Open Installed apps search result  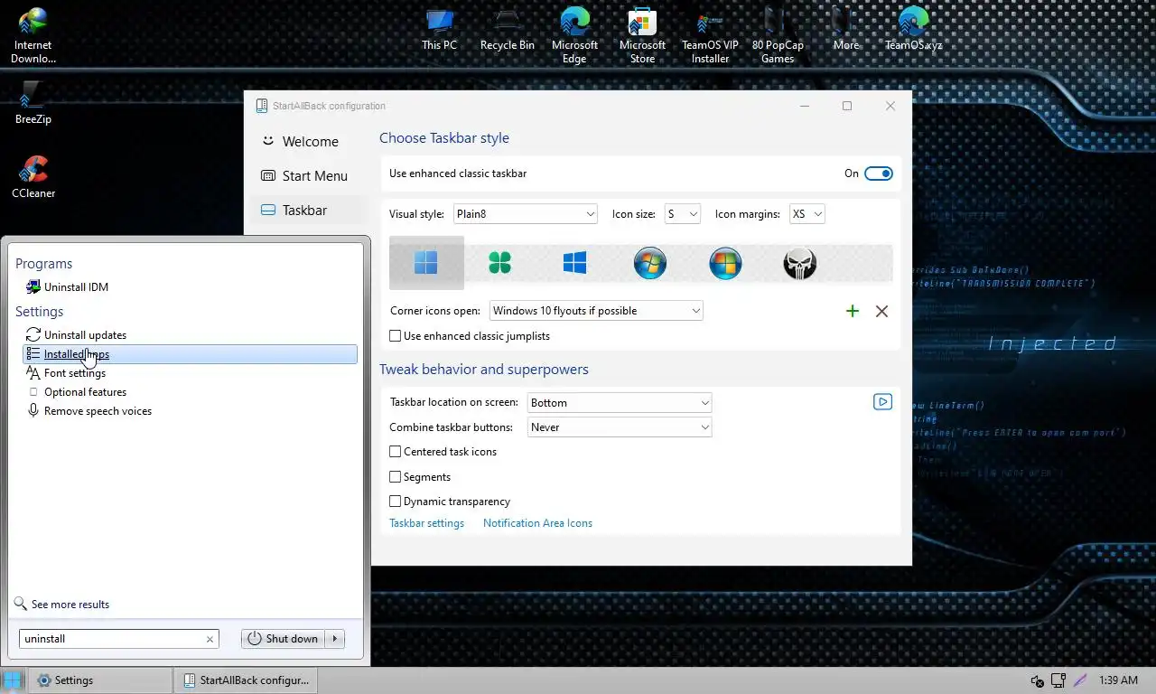click(x=190, y=354)
